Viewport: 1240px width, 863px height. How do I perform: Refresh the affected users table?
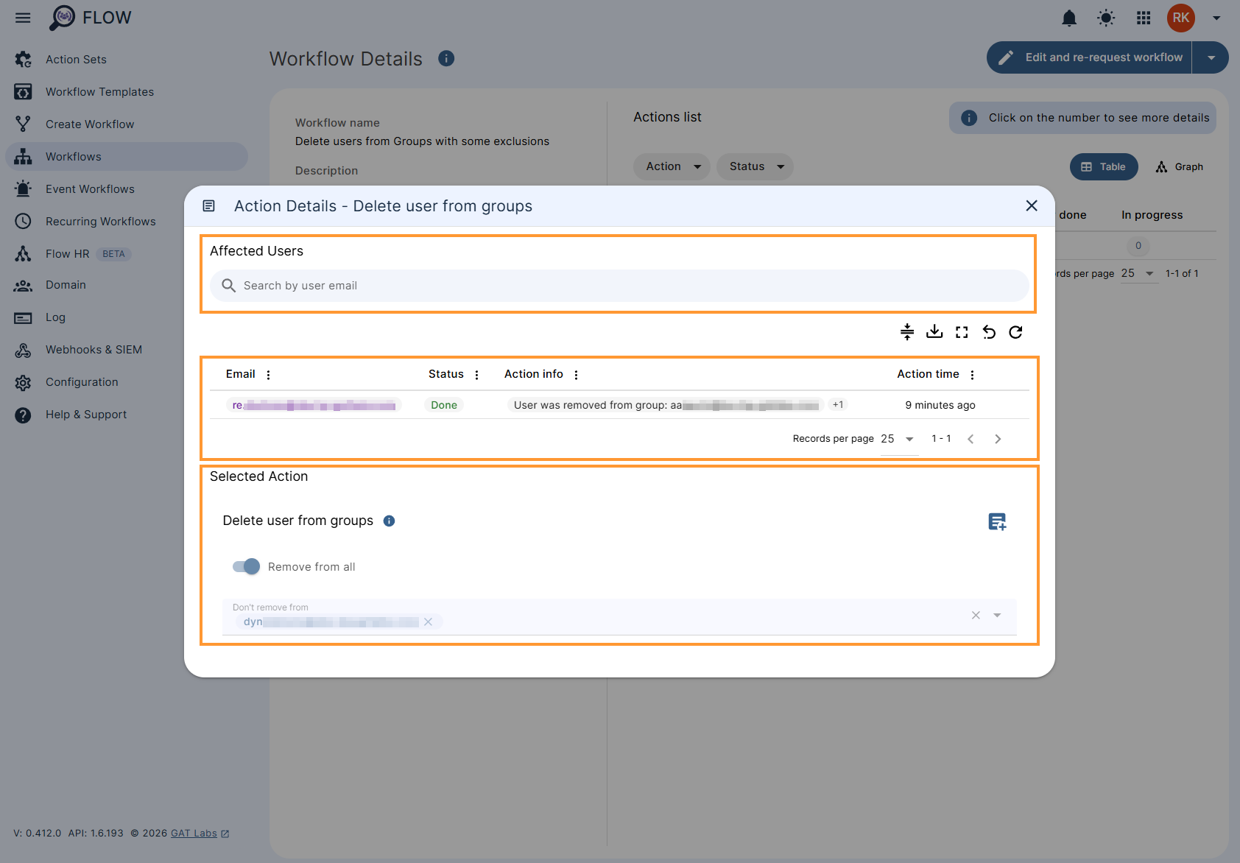1015,332
